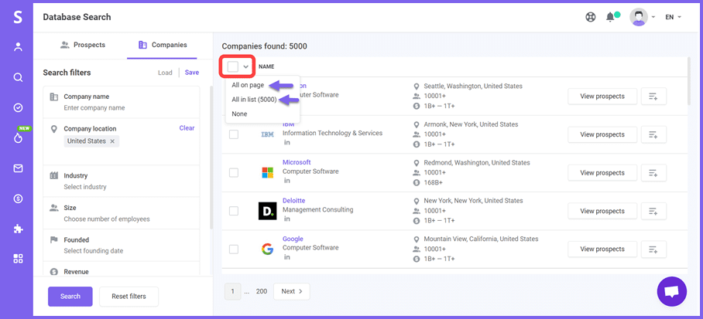Click the notifications bell icon
Viewport: 703px width, 319px height.
pyautogui.click(x=611, y=17)
